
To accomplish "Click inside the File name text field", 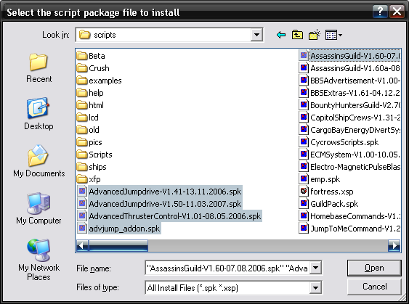I will click(x=227, y=268).
